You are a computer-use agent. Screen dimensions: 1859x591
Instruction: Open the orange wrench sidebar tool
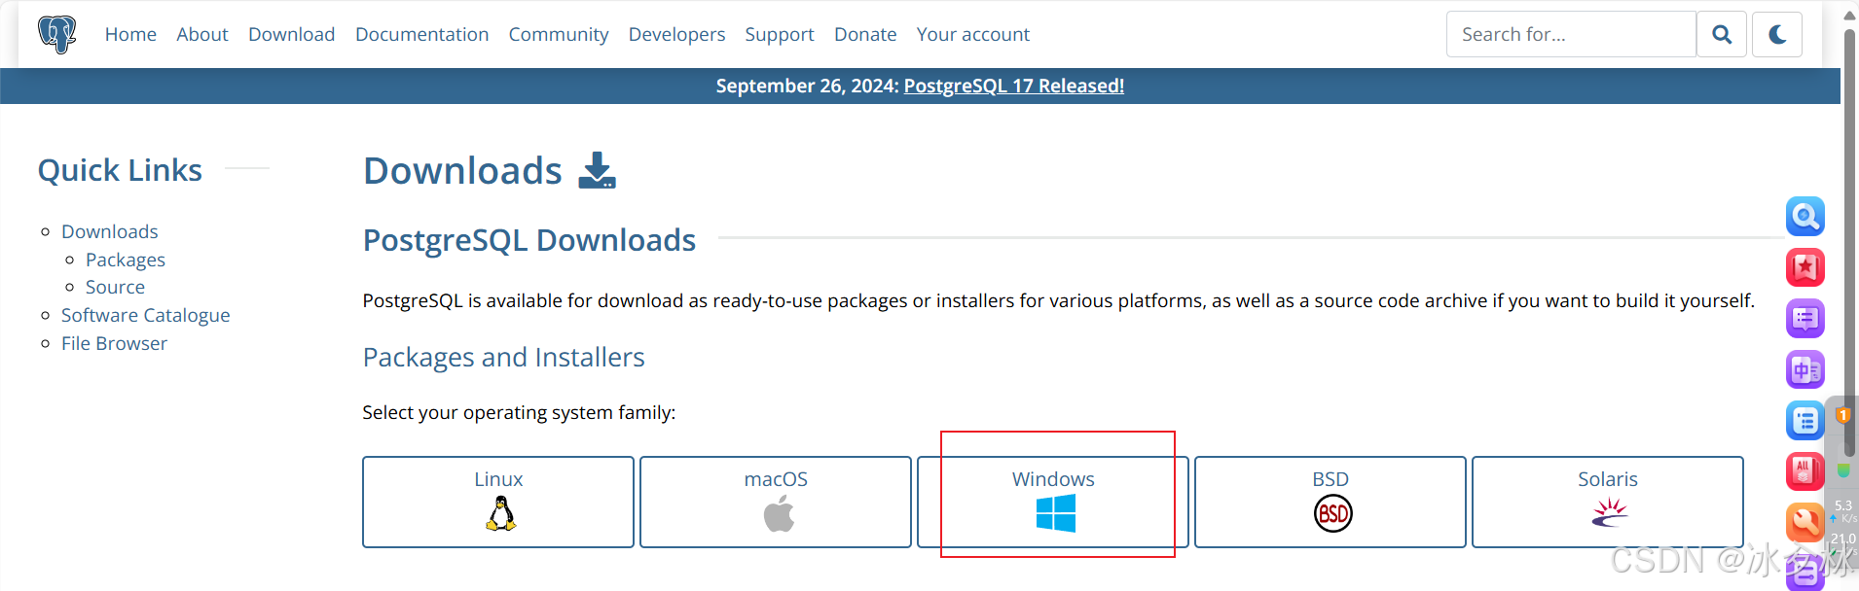pos(1804,523)
